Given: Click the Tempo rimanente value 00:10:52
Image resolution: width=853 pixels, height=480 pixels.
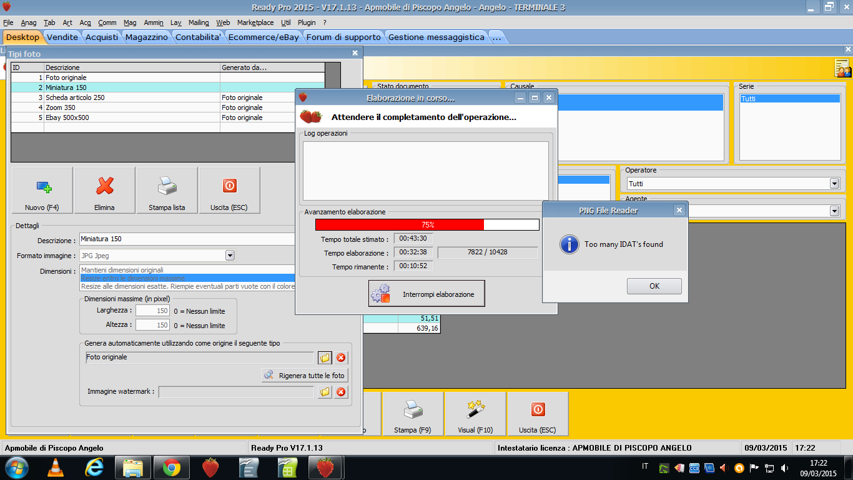Looking at the screenshot, I should click(x=413, y=266).
